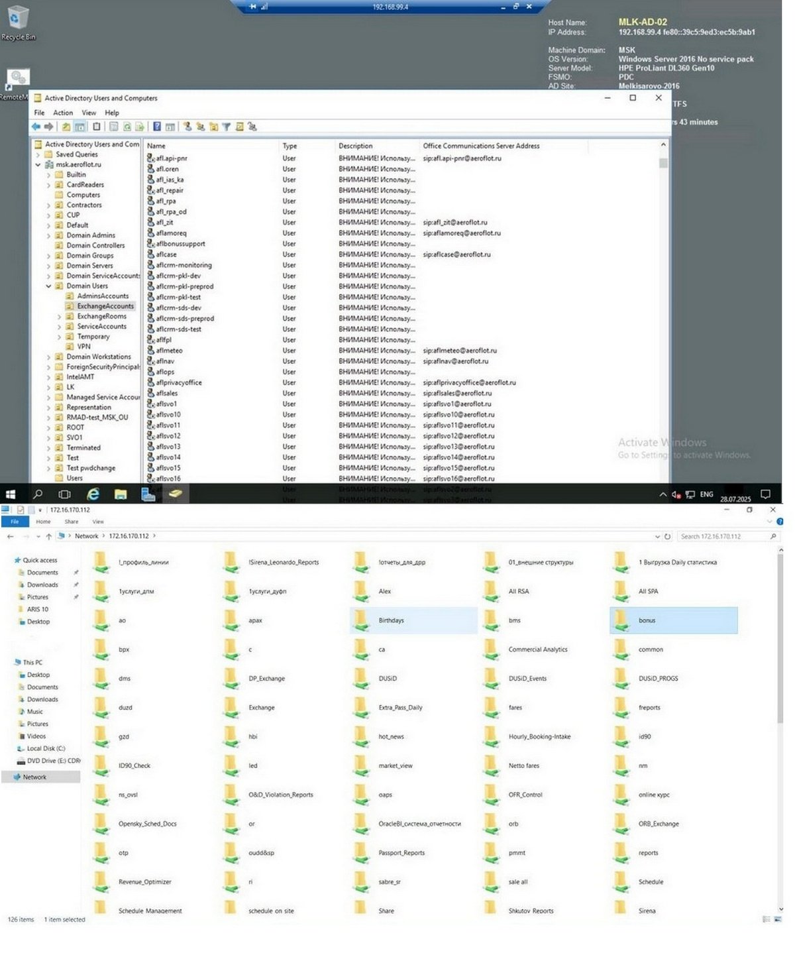
Task: Open Internet Explorer from the taskbar
Action: (x=93, y=494)
